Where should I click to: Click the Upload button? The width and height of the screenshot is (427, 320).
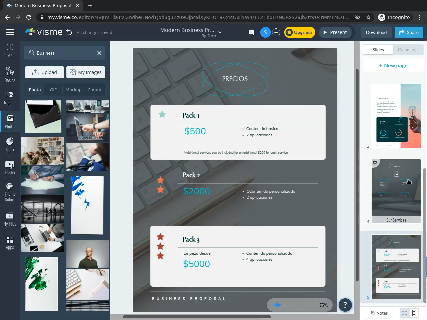pos(44,72)
